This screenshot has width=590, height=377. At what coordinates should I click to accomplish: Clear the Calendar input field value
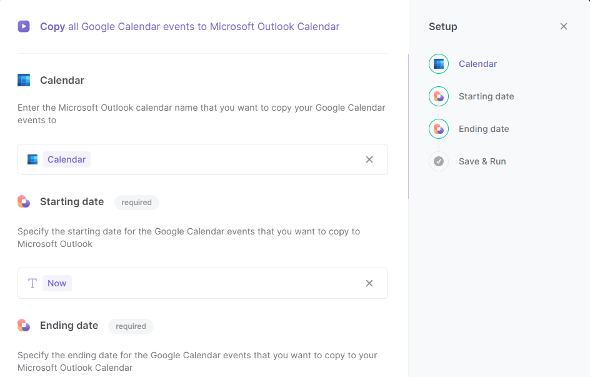pos(369,159)
